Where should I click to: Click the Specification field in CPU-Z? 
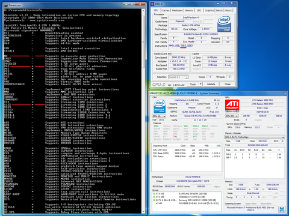(201, 34)
